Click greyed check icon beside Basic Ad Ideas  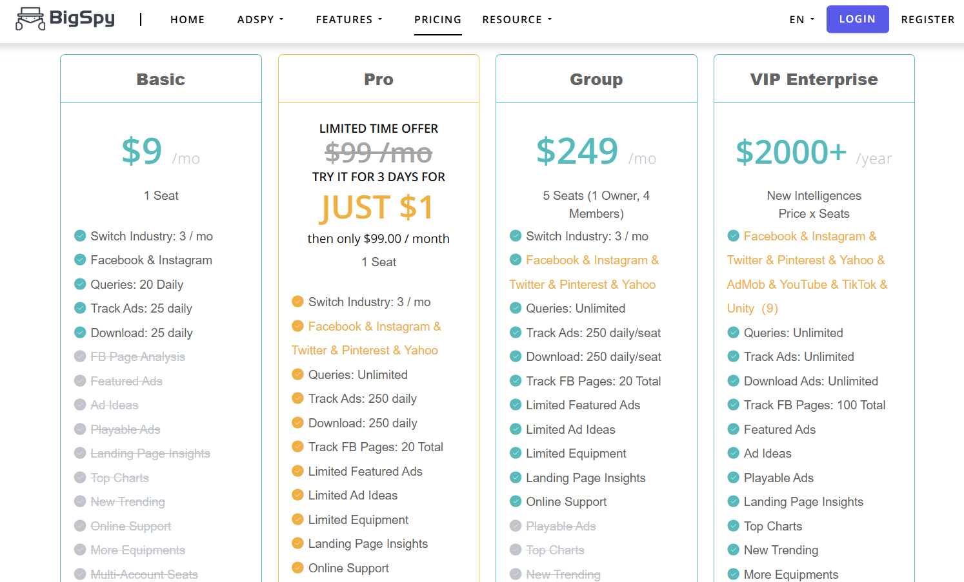pos(80,405)
